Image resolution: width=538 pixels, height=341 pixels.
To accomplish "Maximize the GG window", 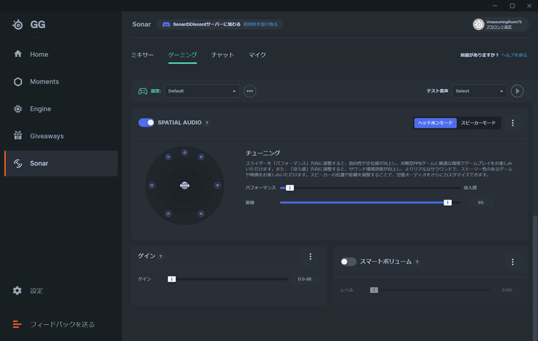I will click(512, 6).
